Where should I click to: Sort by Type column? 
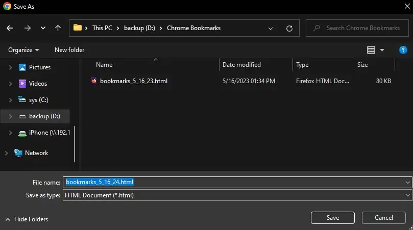pos(302,65)
